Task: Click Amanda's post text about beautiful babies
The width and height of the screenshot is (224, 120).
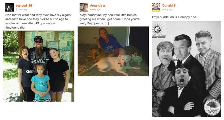Action: pos(109,19)
